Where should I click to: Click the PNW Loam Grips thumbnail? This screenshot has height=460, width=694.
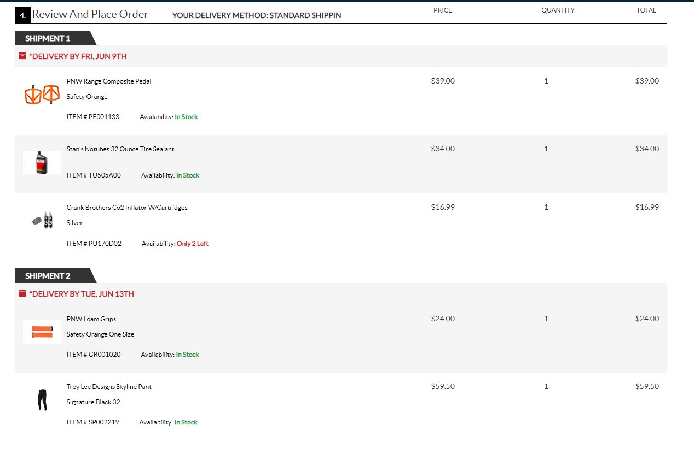coord(42,332)
